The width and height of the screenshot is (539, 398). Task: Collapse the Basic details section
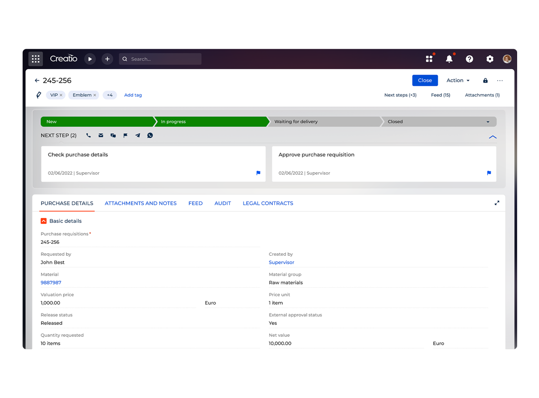click(x=44, y=221)
